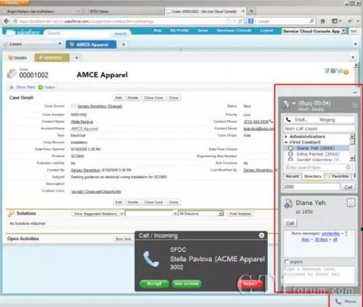363x307 pixels.
Task: Open the All Solutions dropdown
Action: pyautogui.click(x=201, y=214)
